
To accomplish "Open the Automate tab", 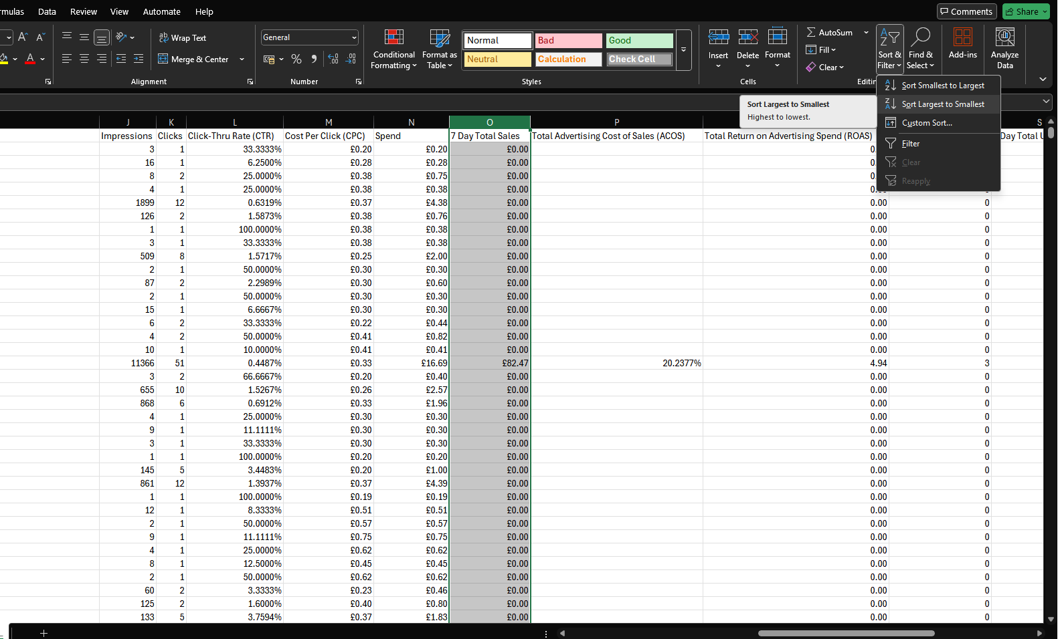I will [162, 11].
